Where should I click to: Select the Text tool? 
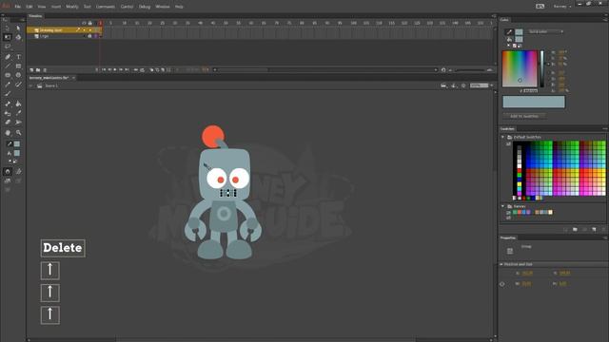[18, 57]
